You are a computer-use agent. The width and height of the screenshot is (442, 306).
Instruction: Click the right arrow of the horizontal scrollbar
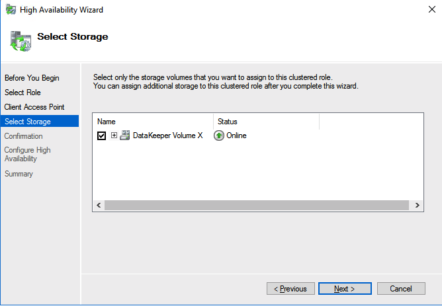point(417,206)
